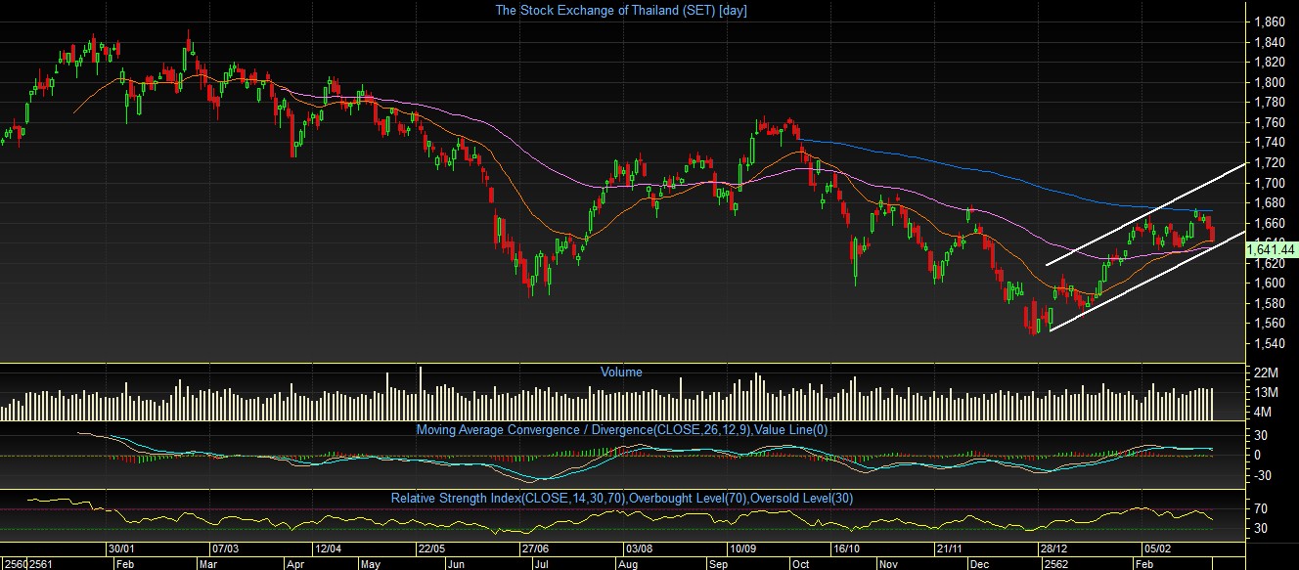Click the 13M volume axis label
The height and width of the screenshot is (570, 1299).
coord(1266,392)
